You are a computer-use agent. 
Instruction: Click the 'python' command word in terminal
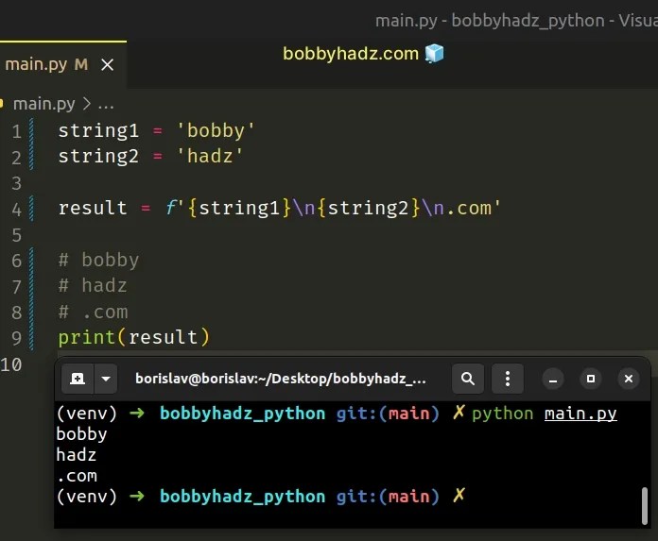pos(502,414)
